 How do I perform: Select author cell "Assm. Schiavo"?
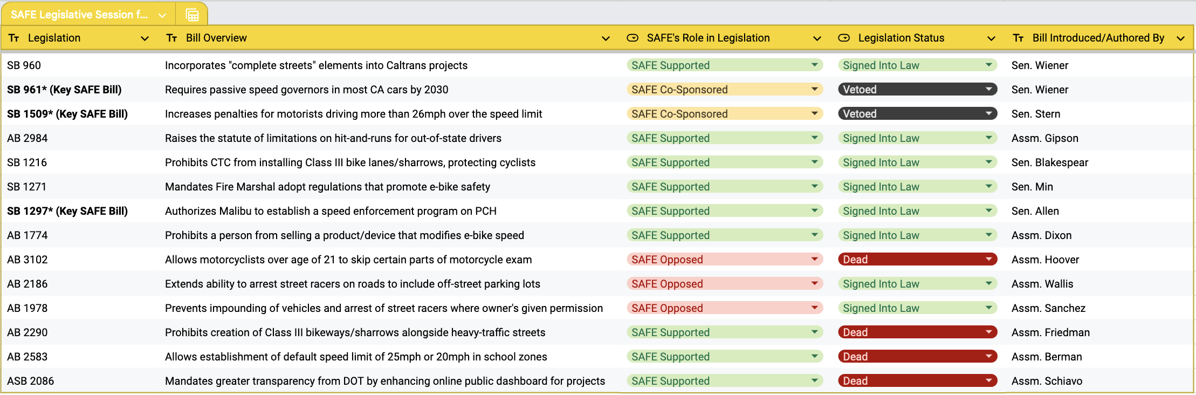[x=1099, y=381]
